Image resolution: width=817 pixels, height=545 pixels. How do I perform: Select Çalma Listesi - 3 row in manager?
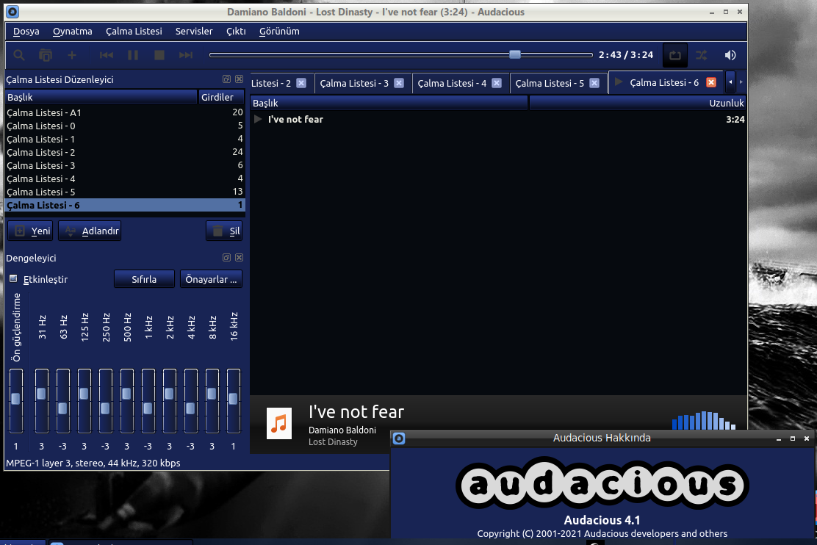click(125, 166)
